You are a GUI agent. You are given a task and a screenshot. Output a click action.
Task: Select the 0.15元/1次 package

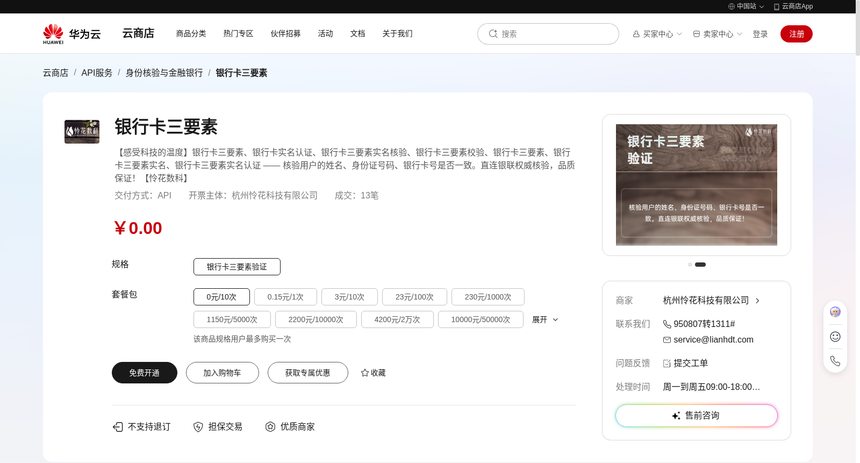(x=285, y=297)
